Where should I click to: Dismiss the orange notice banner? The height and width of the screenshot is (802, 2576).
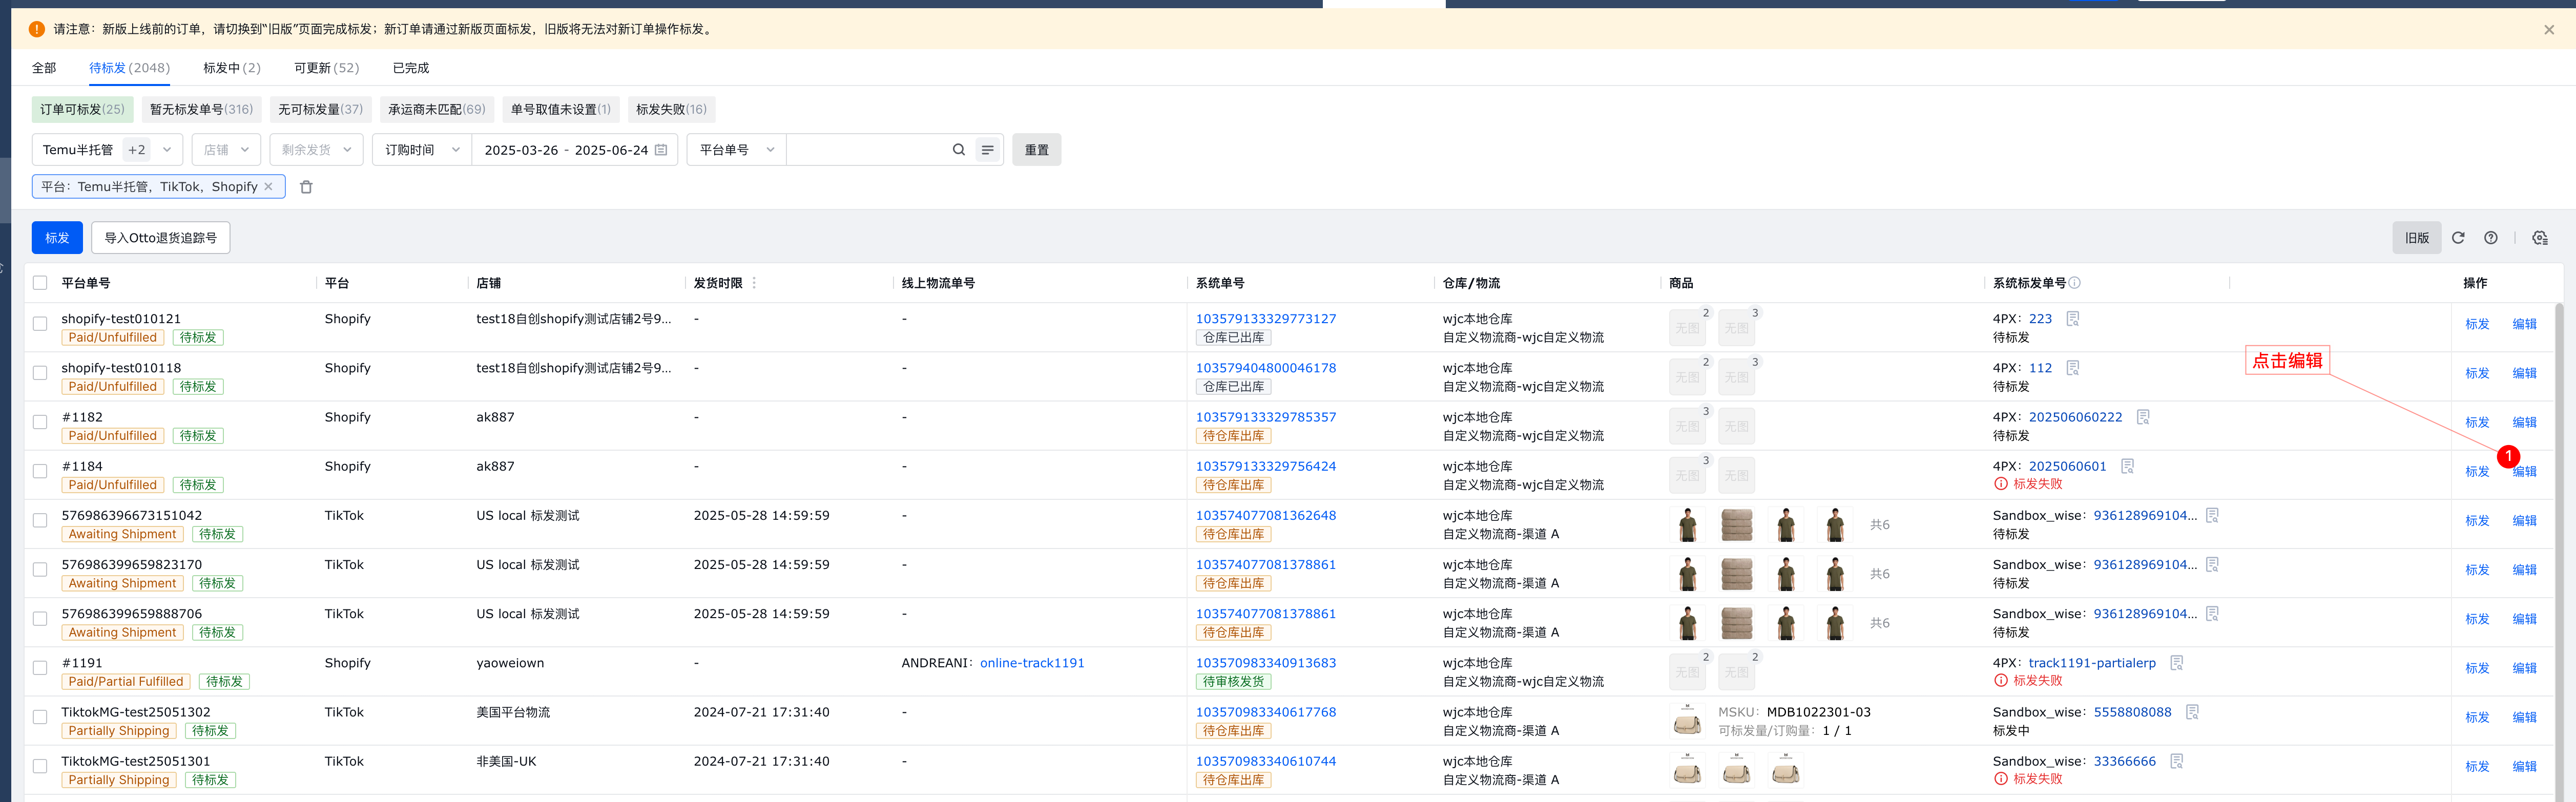click(x=2548, y=30)
